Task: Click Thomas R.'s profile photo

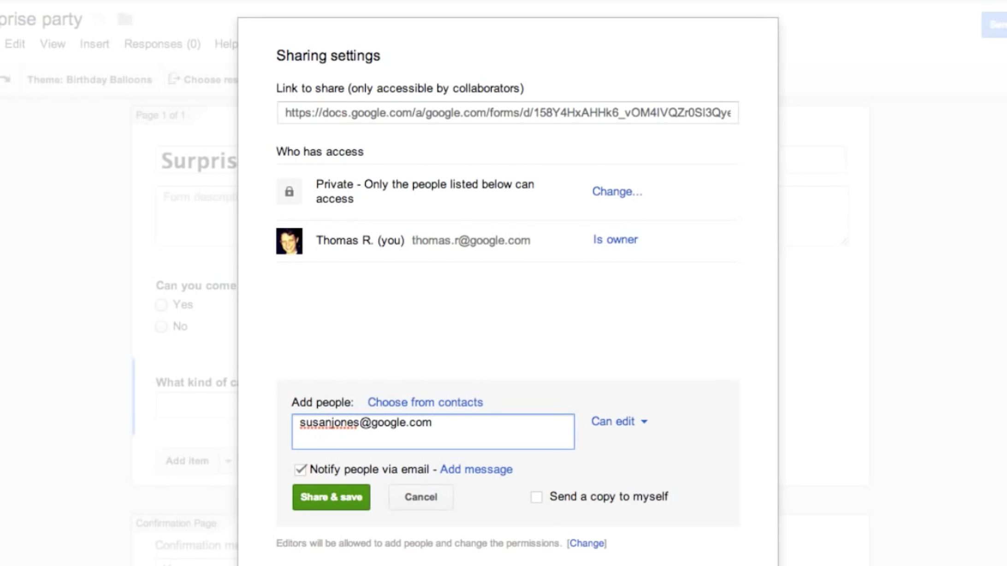Action: 289,241
